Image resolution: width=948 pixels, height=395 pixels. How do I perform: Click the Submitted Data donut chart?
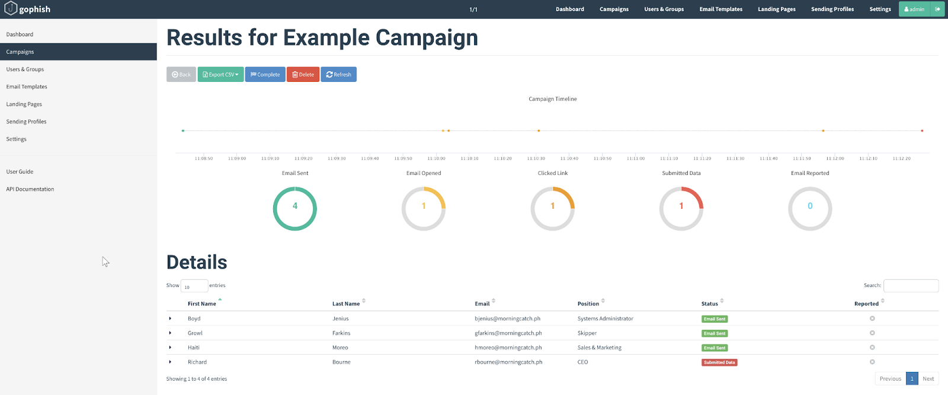[x=681, y=209]
